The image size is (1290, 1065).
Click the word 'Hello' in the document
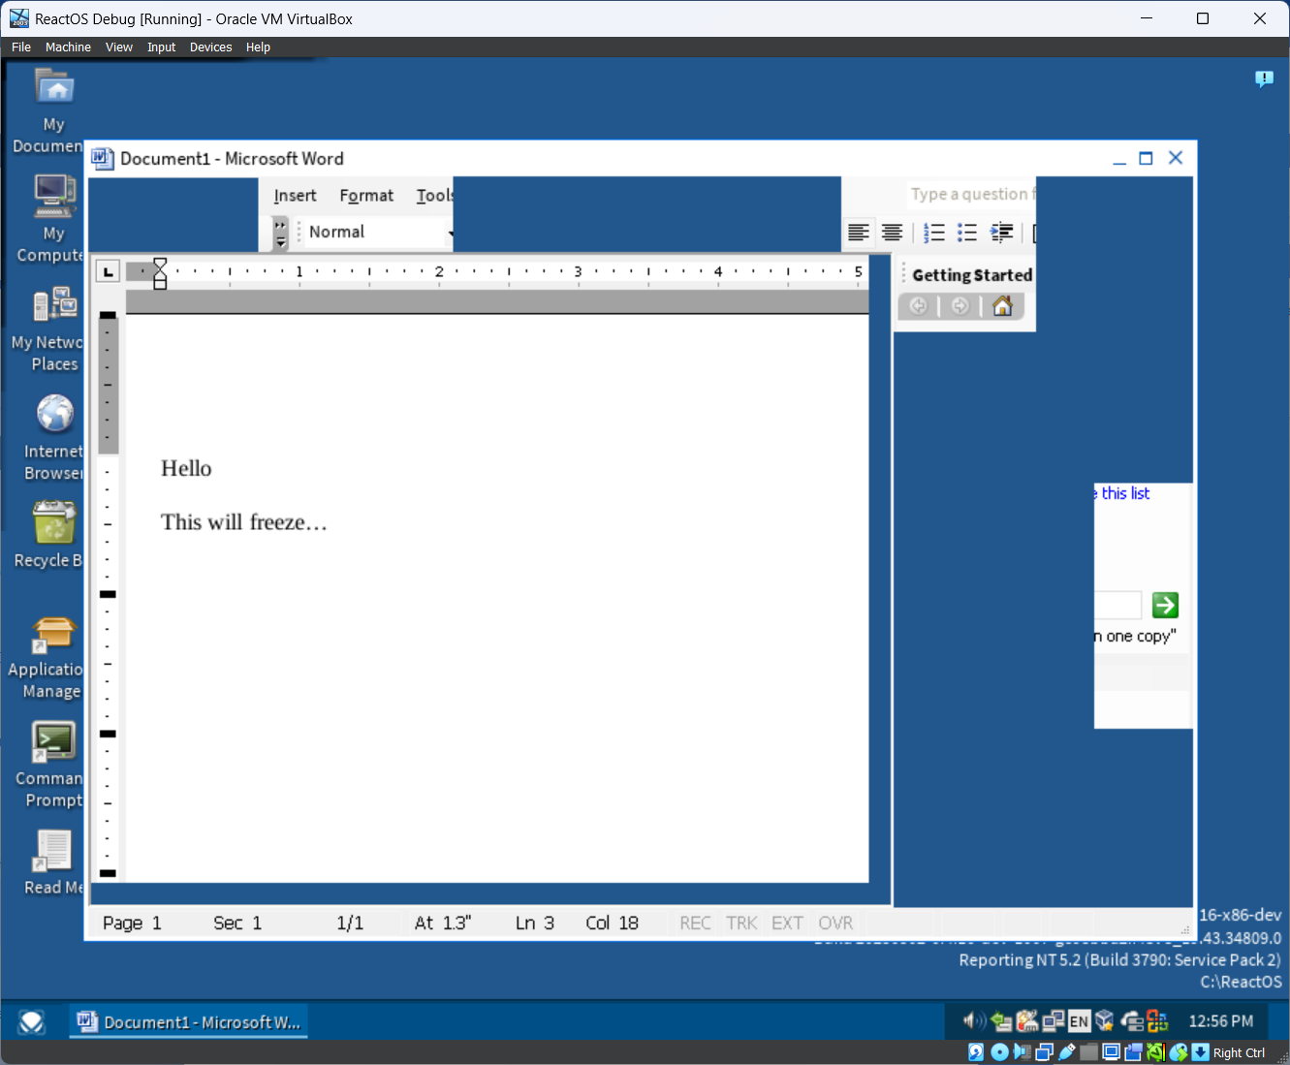tap(186, 469)
